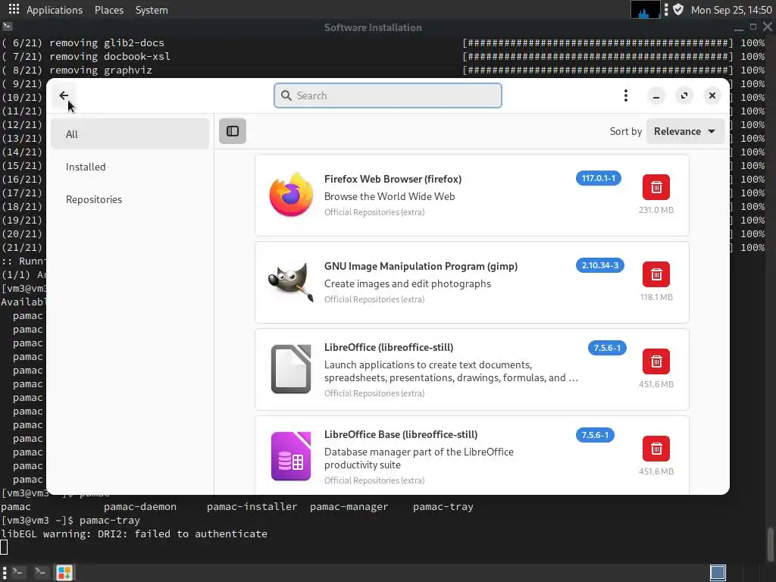The width and height of the screenshot is (776, 582).
Task: Click the shield tray icon
Action: coord(678,9)
